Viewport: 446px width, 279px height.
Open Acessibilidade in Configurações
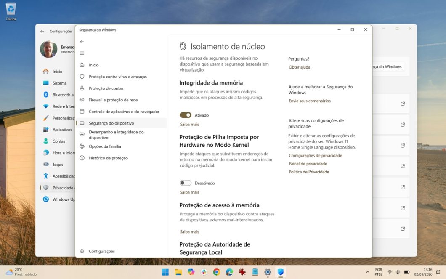[57, 176]
